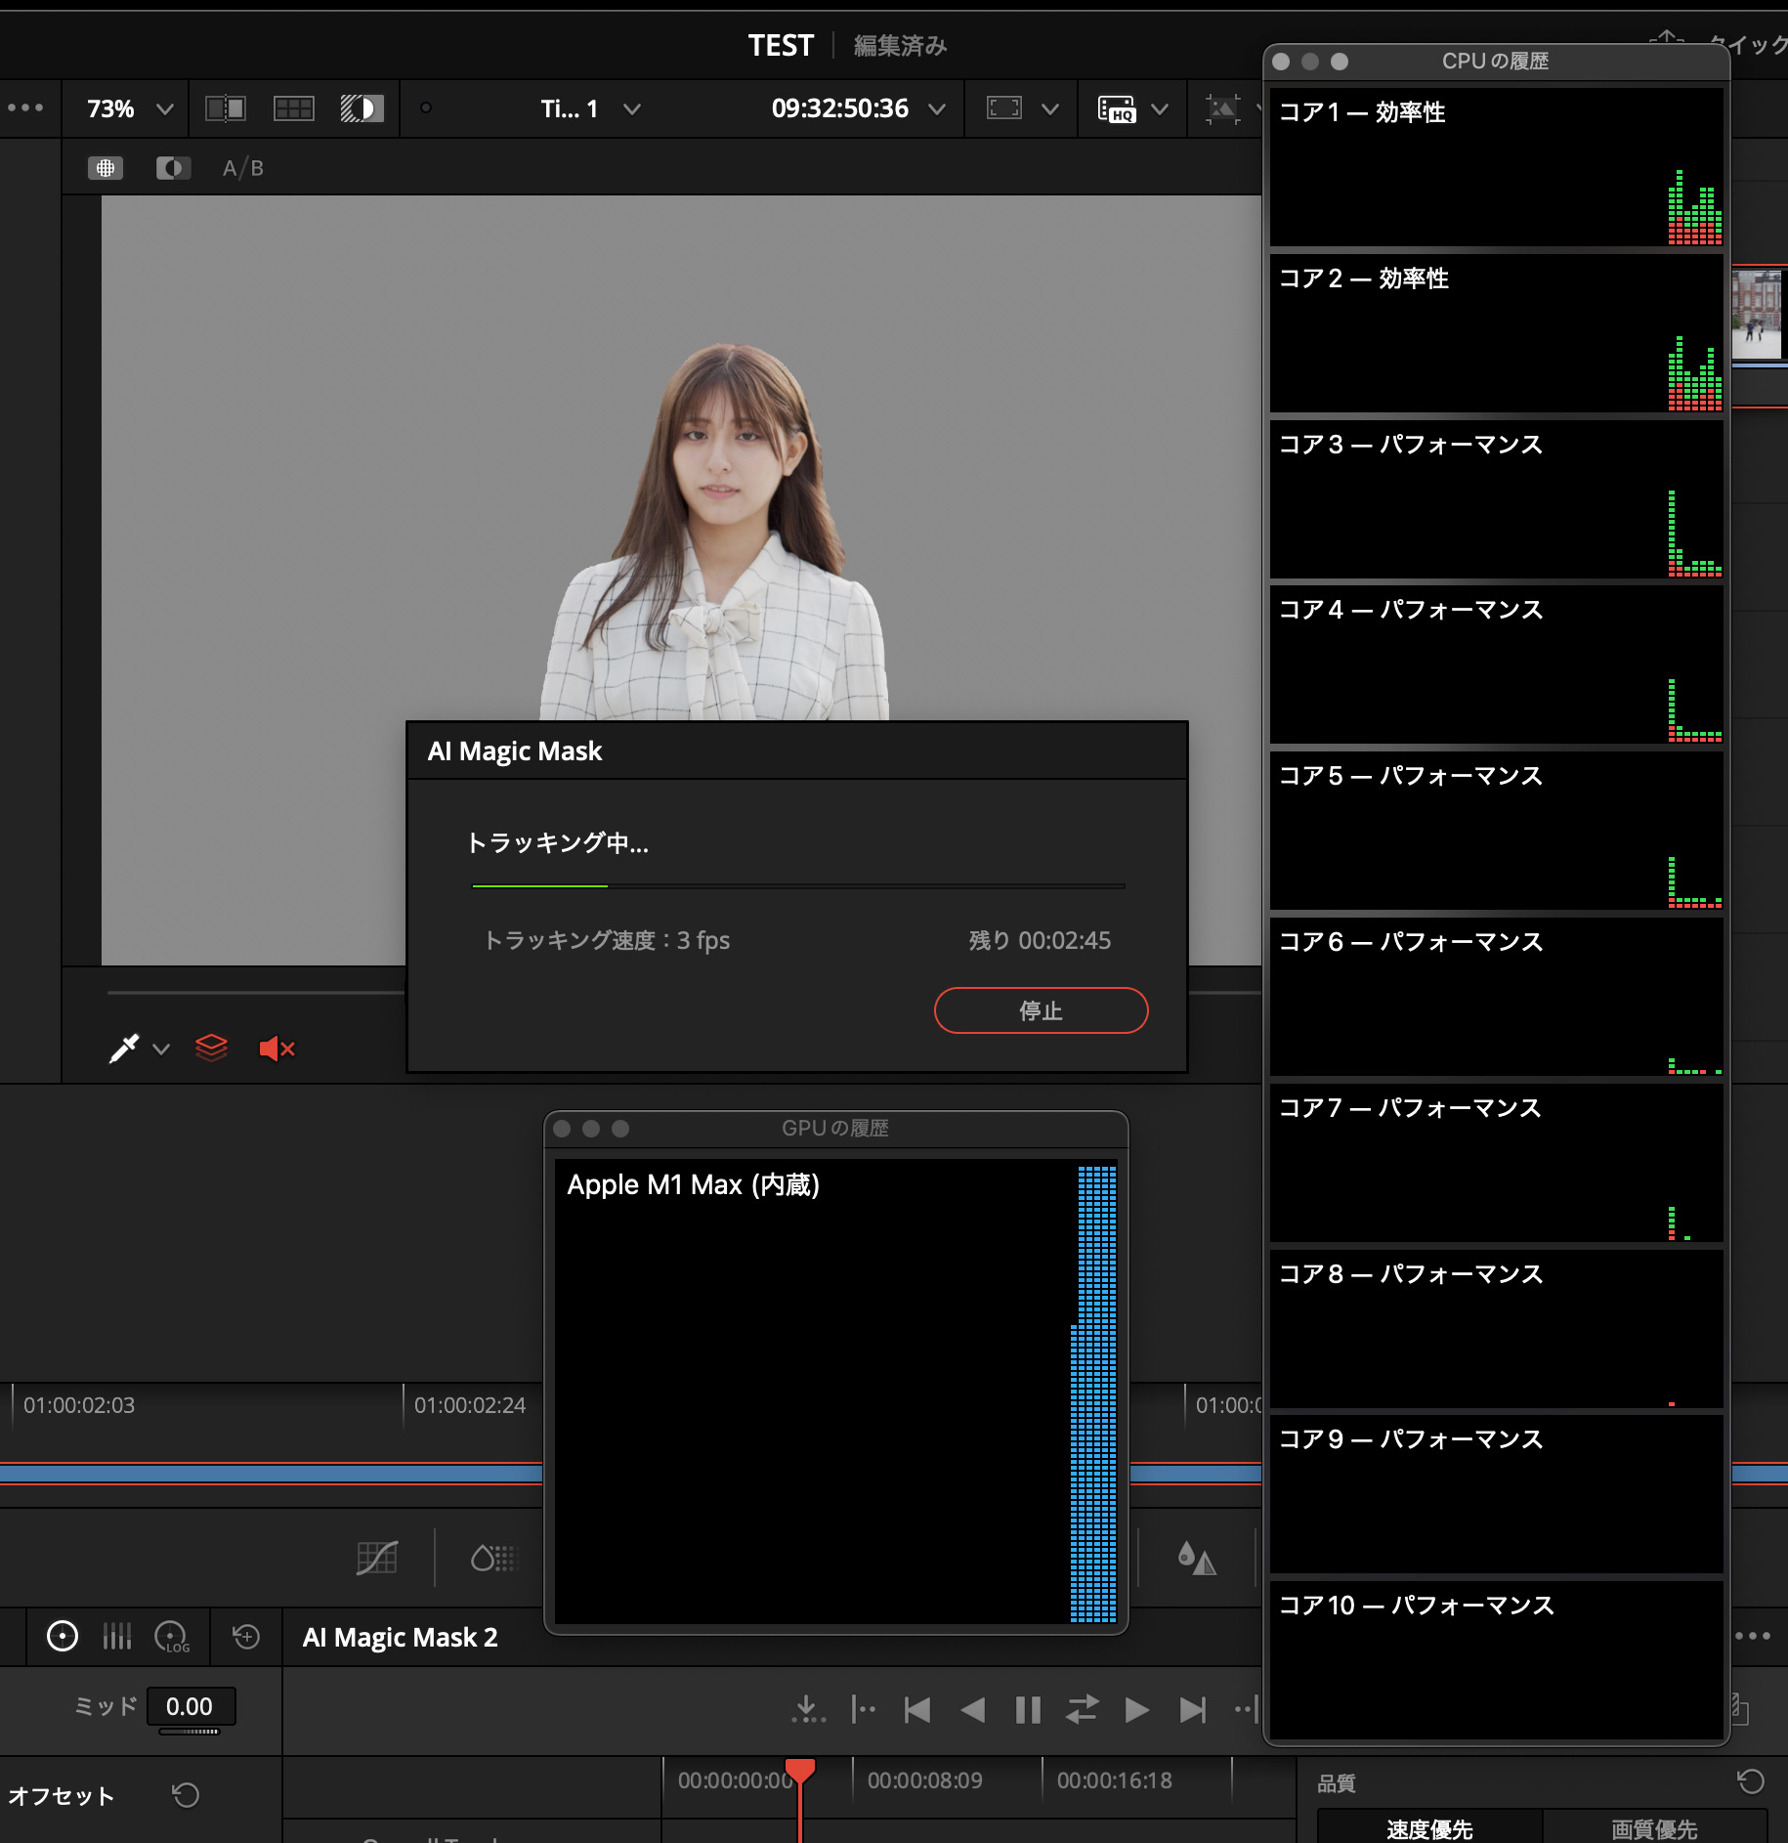
Task: Select the color bars mode icon
Action: (117, 1637)
